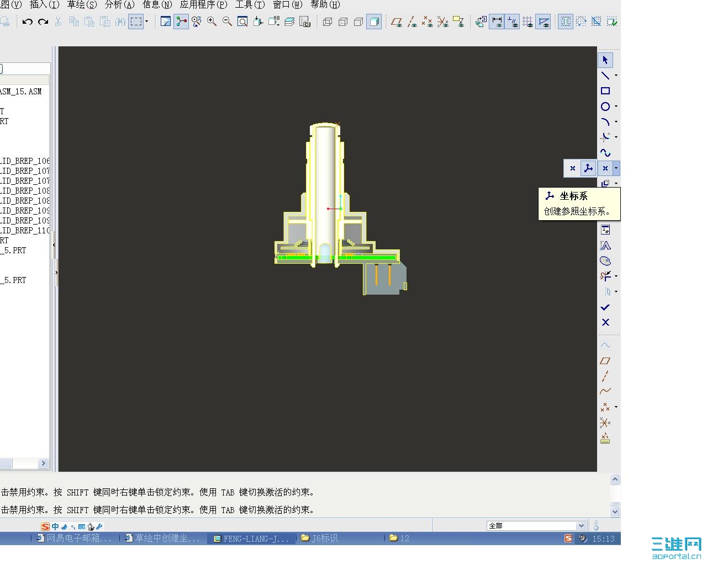Toggle datum axes display

412,22
